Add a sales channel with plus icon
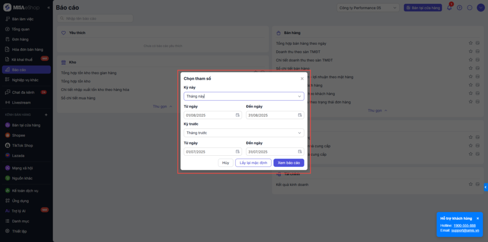This screenshot has height=242, width=488. (46, 115)
